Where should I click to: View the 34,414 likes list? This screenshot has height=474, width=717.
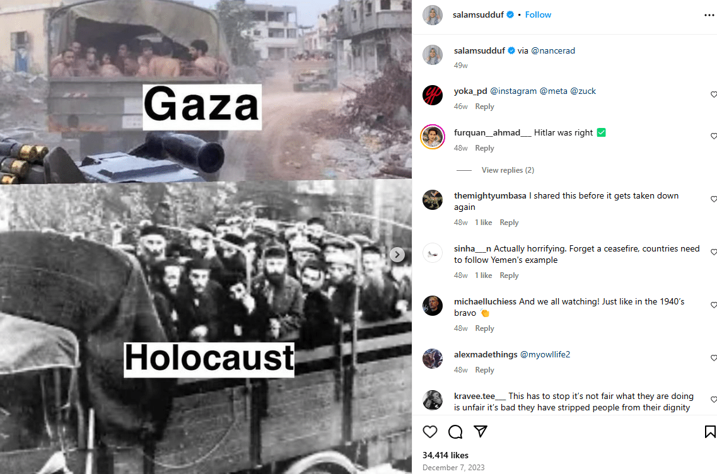coord(445,455)
